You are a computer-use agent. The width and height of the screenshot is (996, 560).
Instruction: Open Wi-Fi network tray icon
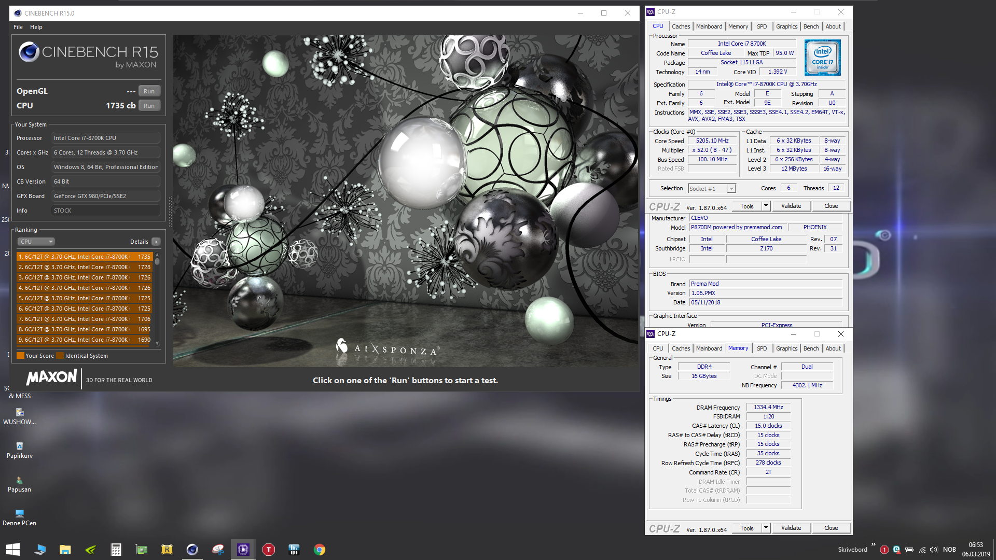click(x=922, y=550)
